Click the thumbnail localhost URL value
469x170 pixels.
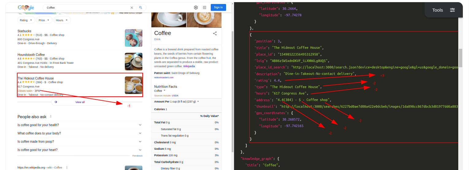pos(369,106)
